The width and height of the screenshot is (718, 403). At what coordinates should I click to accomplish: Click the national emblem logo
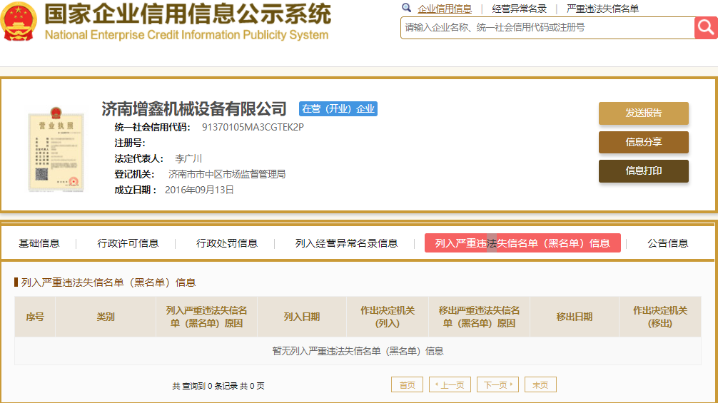pyautogui.click(x=20, y=21)
